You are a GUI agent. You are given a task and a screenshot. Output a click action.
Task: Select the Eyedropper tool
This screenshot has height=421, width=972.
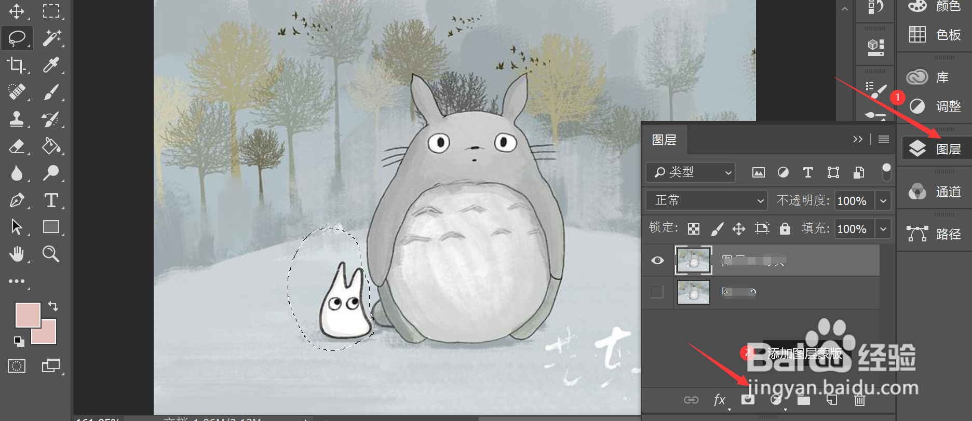click(x=51, y=65)
